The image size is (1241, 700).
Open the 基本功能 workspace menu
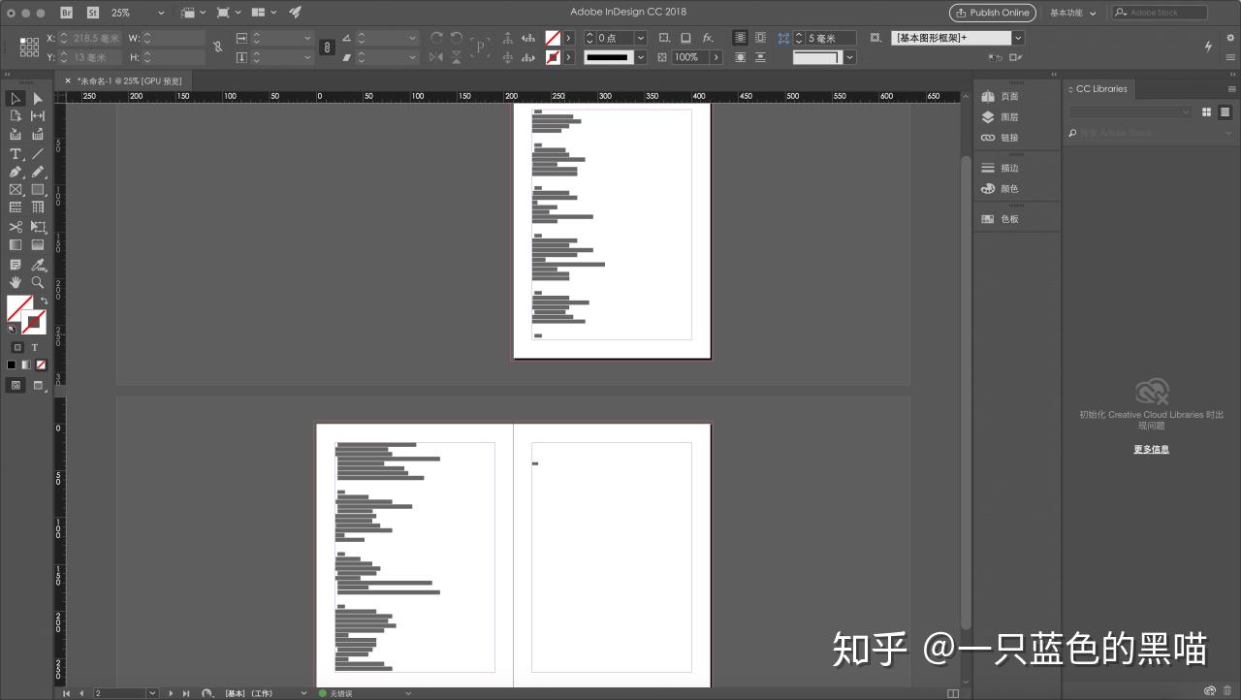coord(1072,13)
